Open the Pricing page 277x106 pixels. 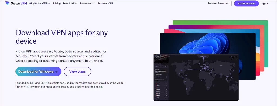(x=57, y=3)
